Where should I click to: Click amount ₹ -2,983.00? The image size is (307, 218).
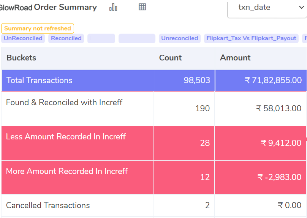[x=279, y=177]
